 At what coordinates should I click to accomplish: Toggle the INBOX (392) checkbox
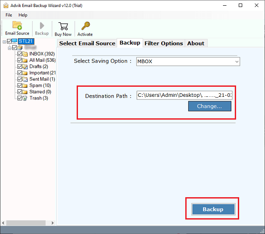pyautogui.click(x=20, y=54)
